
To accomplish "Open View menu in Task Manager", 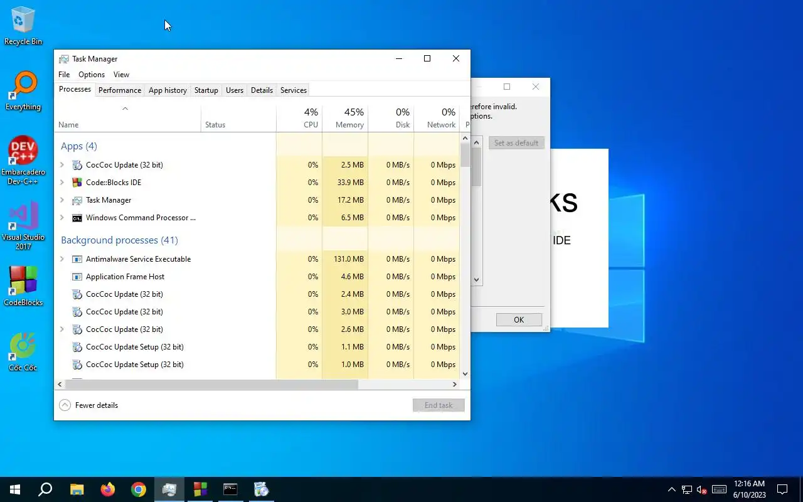I will [121, 75].
